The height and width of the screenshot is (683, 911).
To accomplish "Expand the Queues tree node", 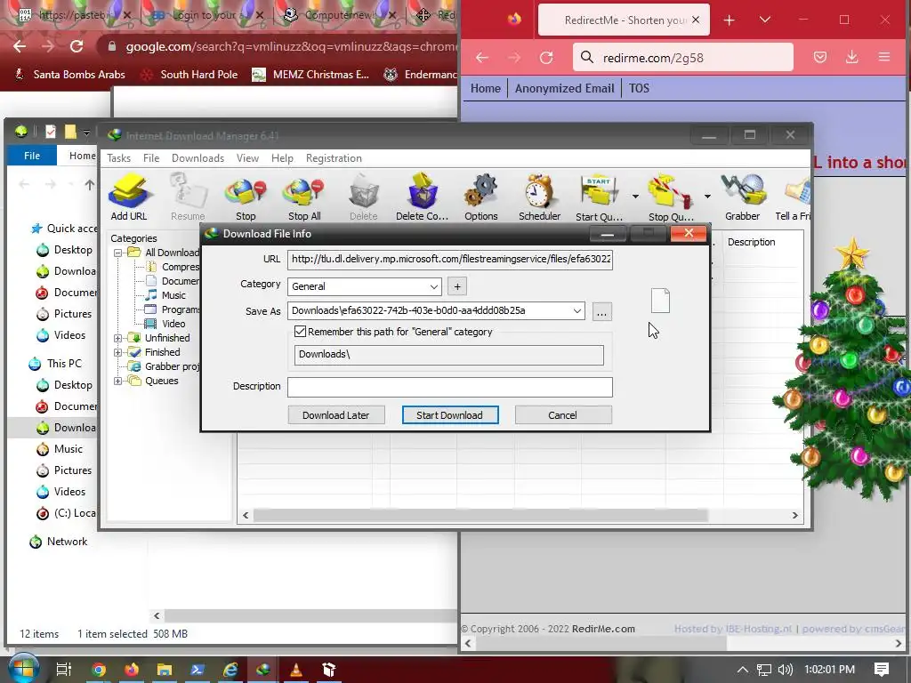I will point(118,381).
